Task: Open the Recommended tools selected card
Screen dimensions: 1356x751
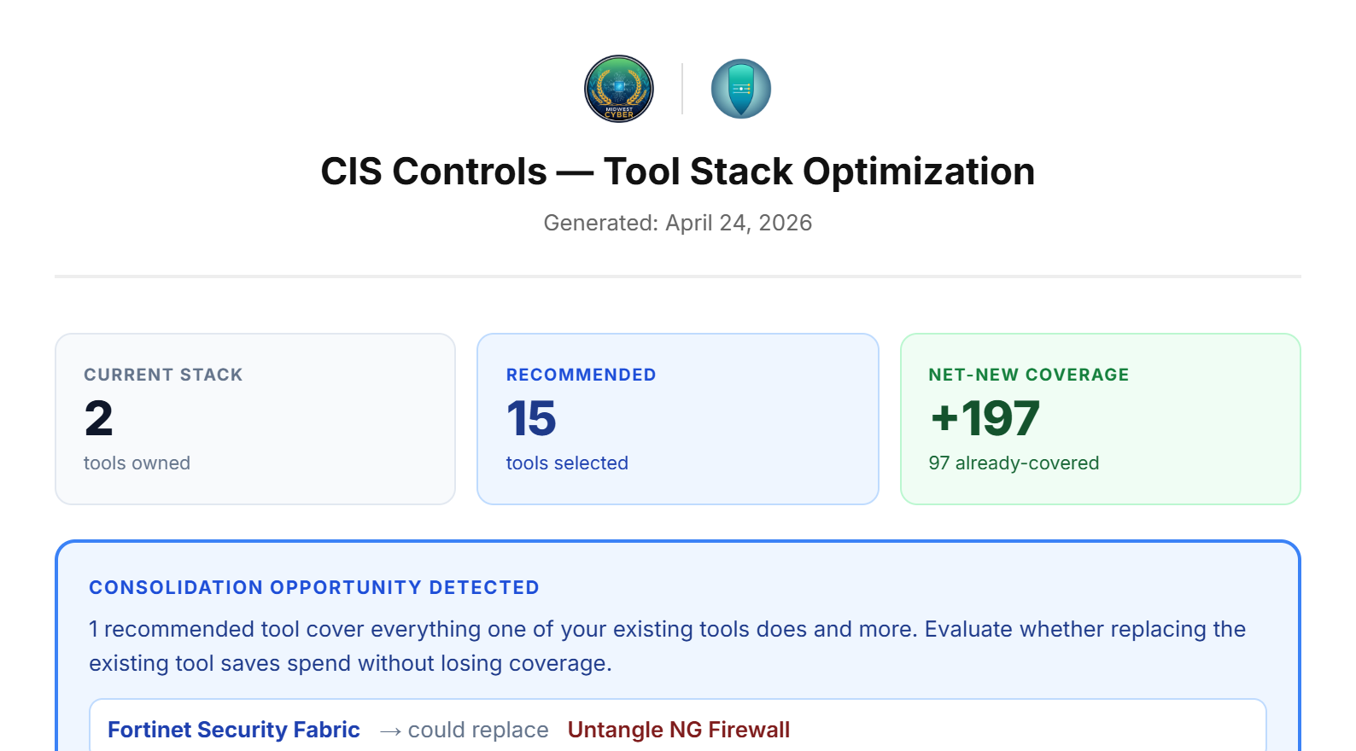Action: pos(678,419)
